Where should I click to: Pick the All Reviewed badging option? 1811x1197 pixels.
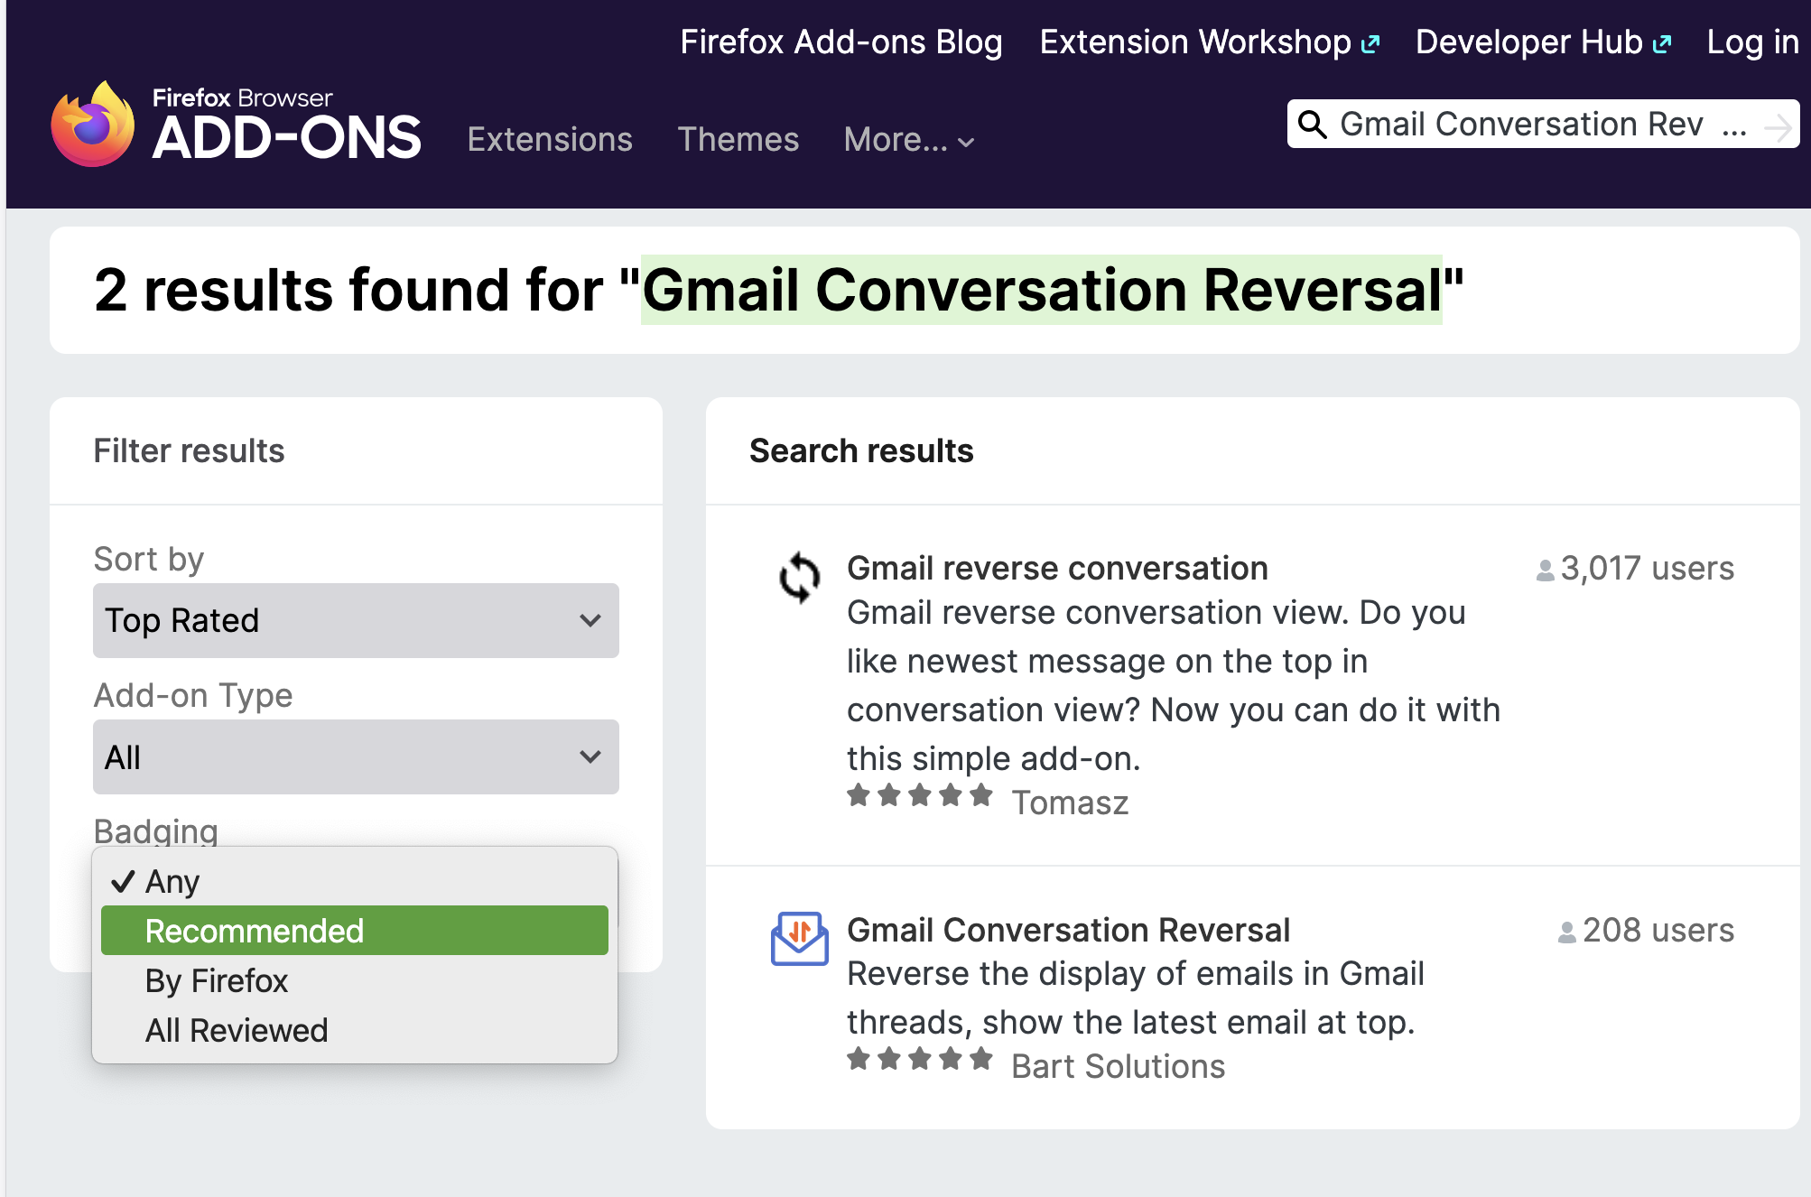pyautogui.click(x=237, y=1030)
